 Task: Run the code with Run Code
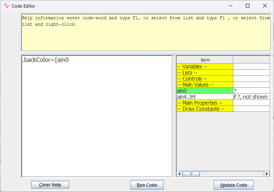(147, 185)
